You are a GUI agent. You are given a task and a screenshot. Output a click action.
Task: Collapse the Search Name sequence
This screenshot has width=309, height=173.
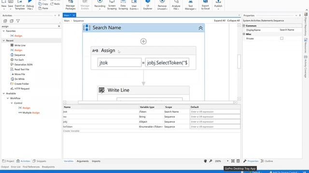[x=200, y=28]
